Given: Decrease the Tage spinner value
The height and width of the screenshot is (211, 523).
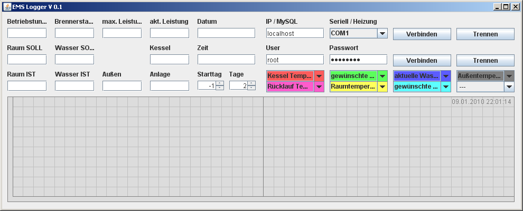Looking at the screenshot, I should pyautogui.click(x=252, y=88).
